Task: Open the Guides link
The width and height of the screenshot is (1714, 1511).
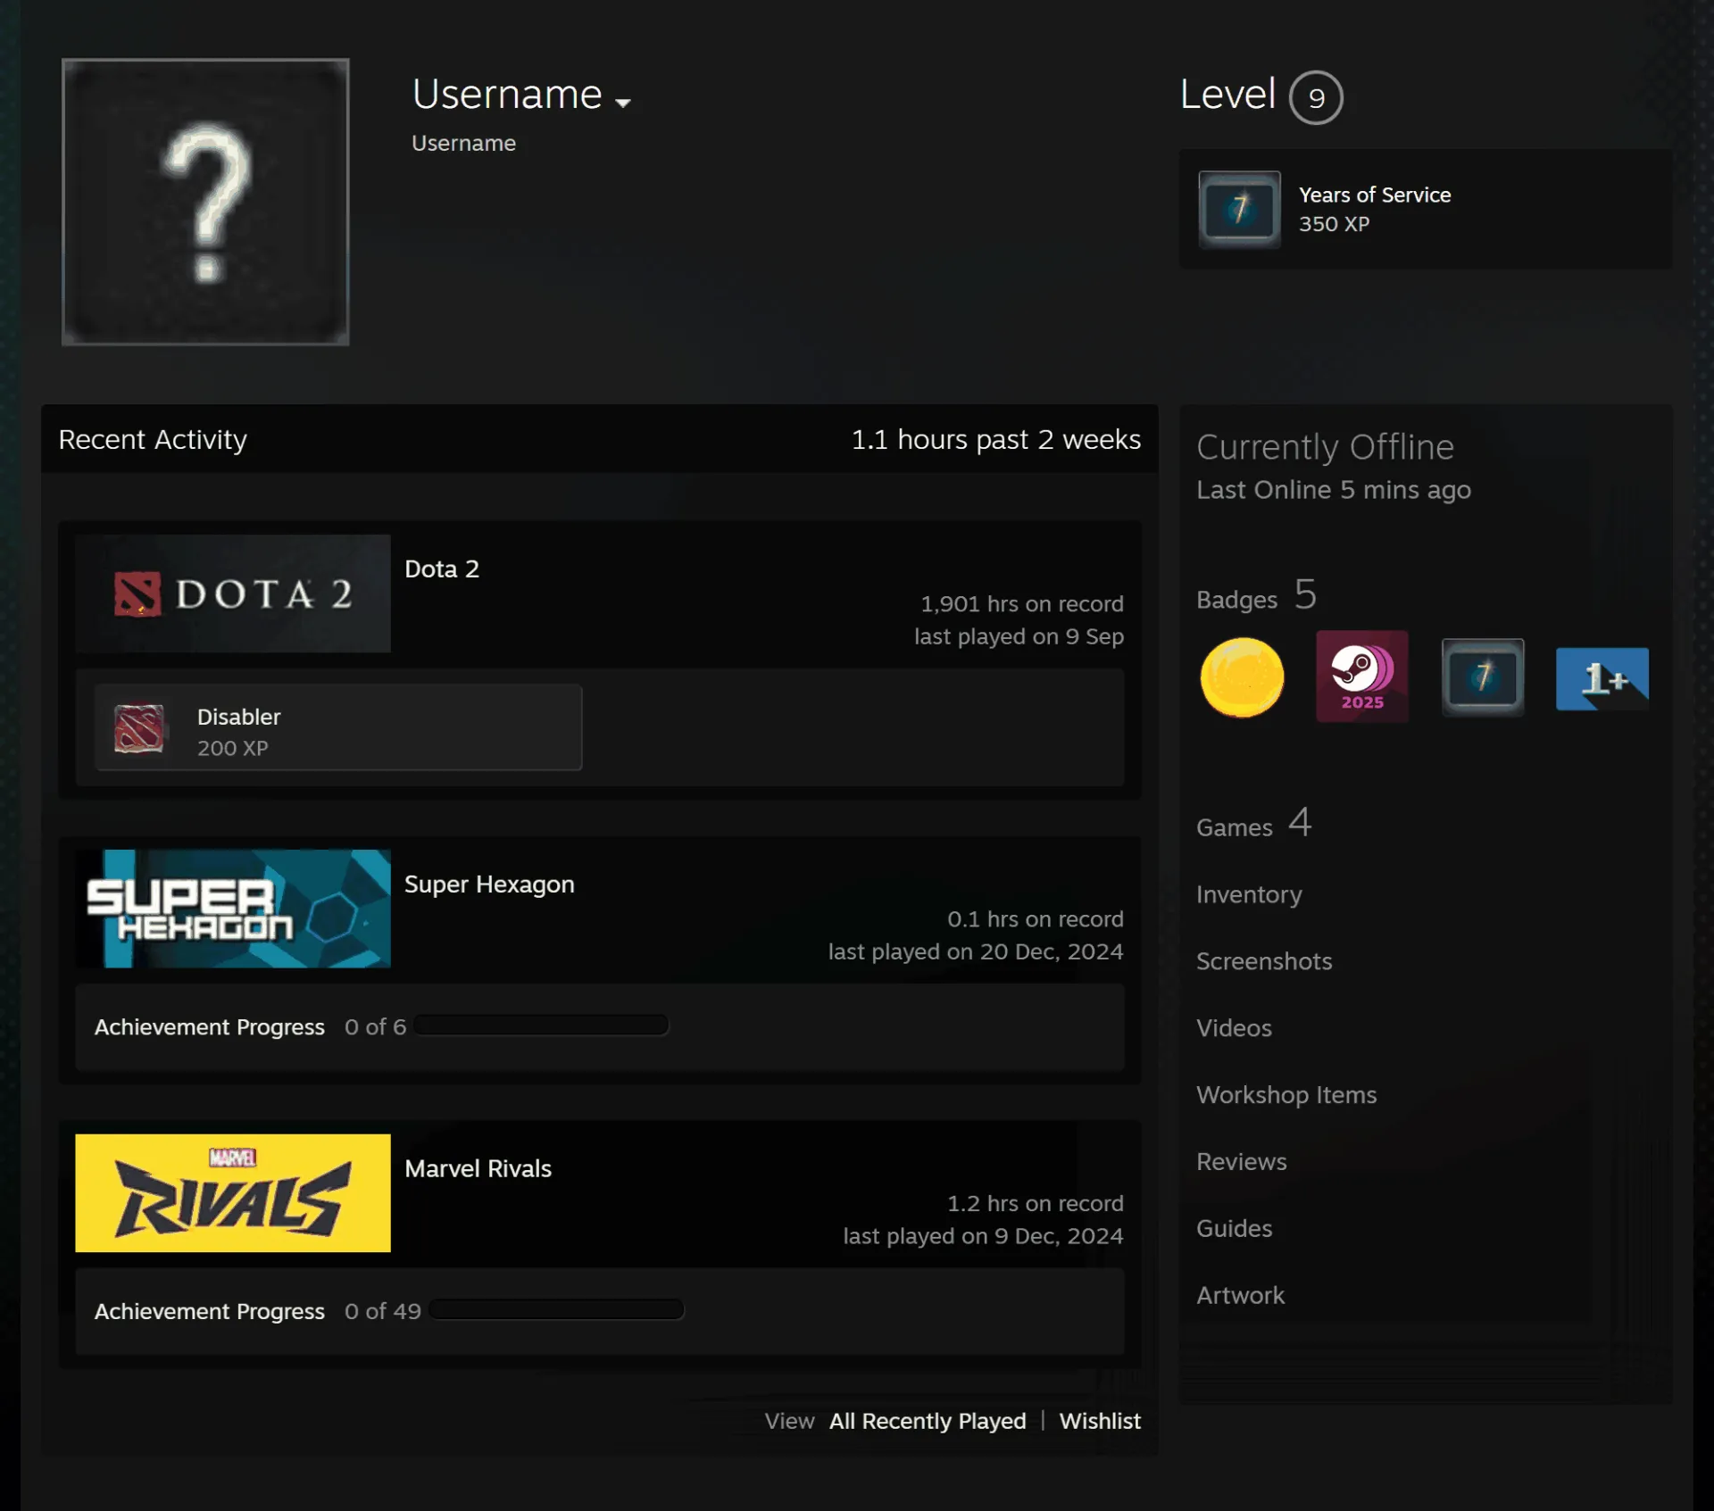Action: pyautogui.click(x=1235, y=1229)
